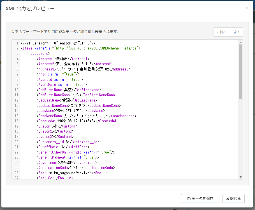Click the dialog title XML 出力をプレビュー
The image size is (255, 210).
[x=30, y=9]
